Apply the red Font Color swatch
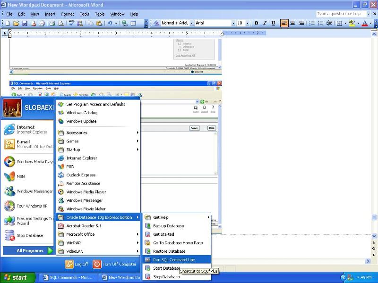Viewport: 378px width, 283px height. [365, 23]
